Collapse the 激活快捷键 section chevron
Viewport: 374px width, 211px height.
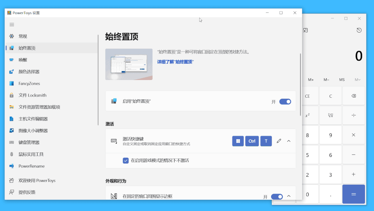click(289, 141)
